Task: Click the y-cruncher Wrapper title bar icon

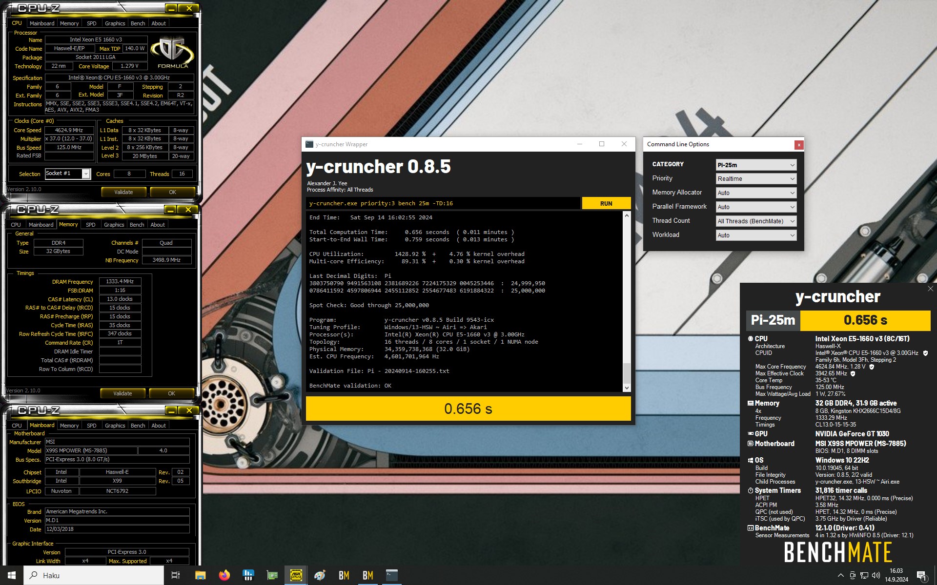Action: click(x=309, y=144)
